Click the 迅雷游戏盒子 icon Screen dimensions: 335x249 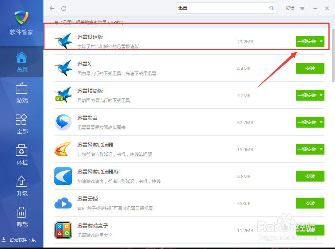[x=63, y=230]
